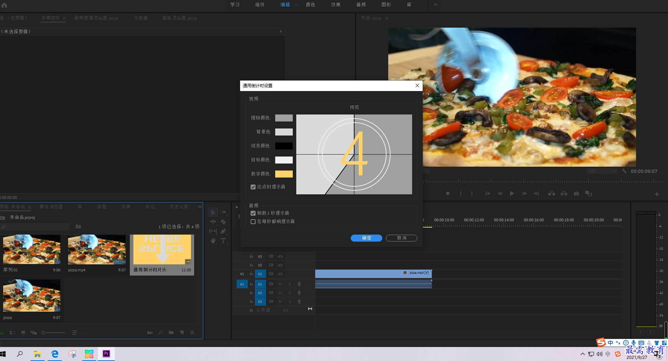Click the Comparison View icon

589,194
